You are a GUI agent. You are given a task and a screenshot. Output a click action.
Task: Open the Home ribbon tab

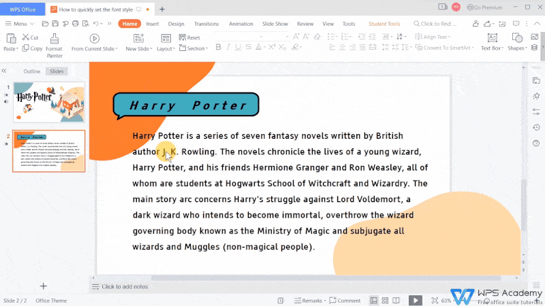[x=129, y=24]
